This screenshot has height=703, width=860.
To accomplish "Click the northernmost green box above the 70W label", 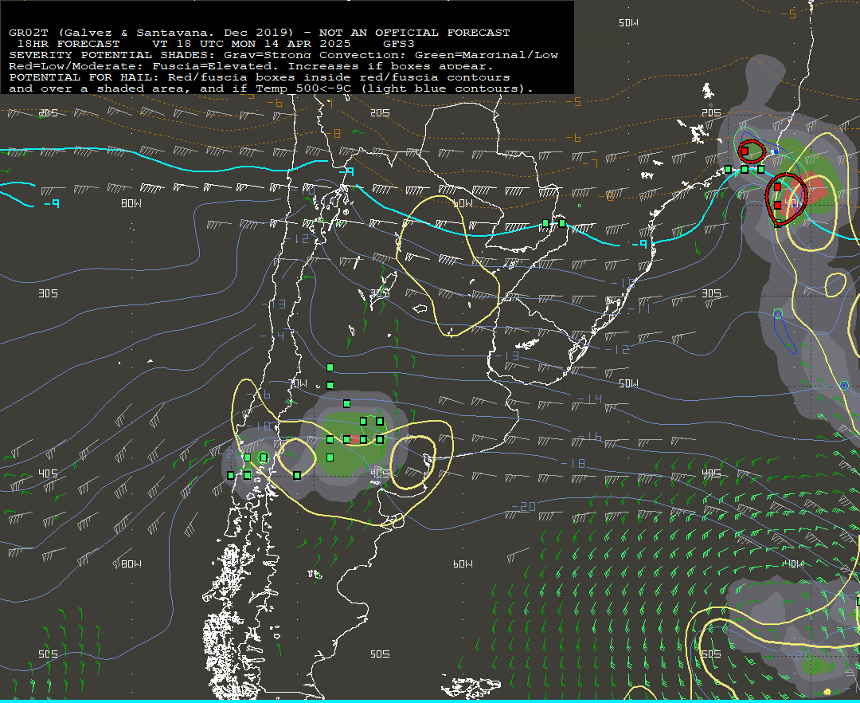I will (330, 367).
